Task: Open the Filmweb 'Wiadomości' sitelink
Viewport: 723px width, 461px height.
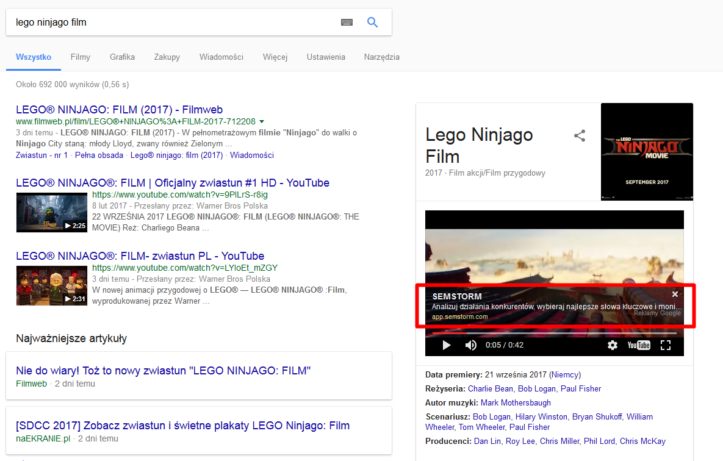Action: coord(252,155)
